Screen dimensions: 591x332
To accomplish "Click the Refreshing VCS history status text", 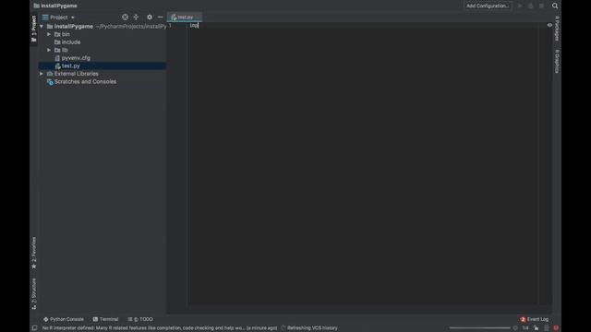I will pyautogui.click(x=312, y=328).
